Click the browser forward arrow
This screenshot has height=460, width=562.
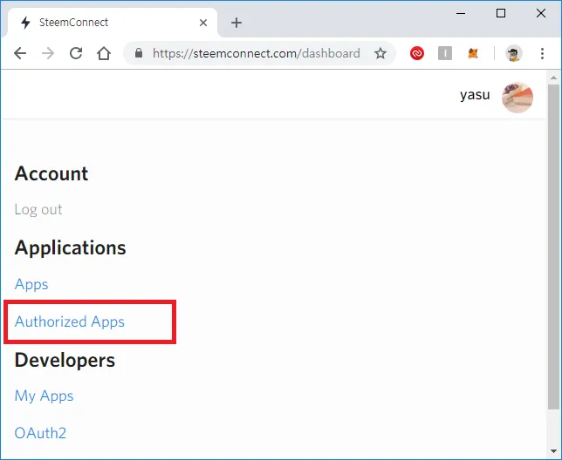point(48,54)
